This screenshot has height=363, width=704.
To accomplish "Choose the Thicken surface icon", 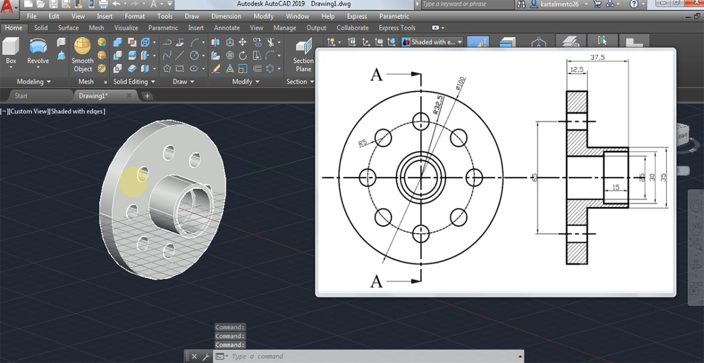I will click(132, 68).
